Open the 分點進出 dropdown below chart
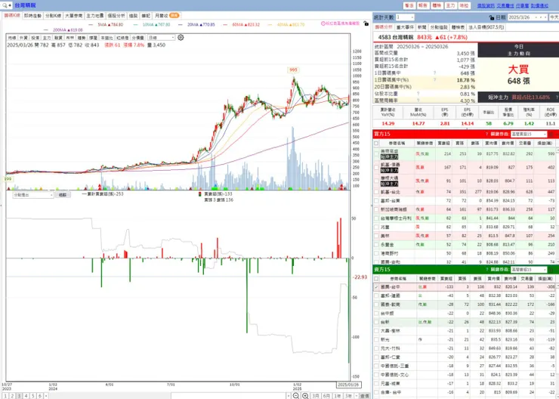The width and height of the screenshot is (559, 399). point(33,195)
